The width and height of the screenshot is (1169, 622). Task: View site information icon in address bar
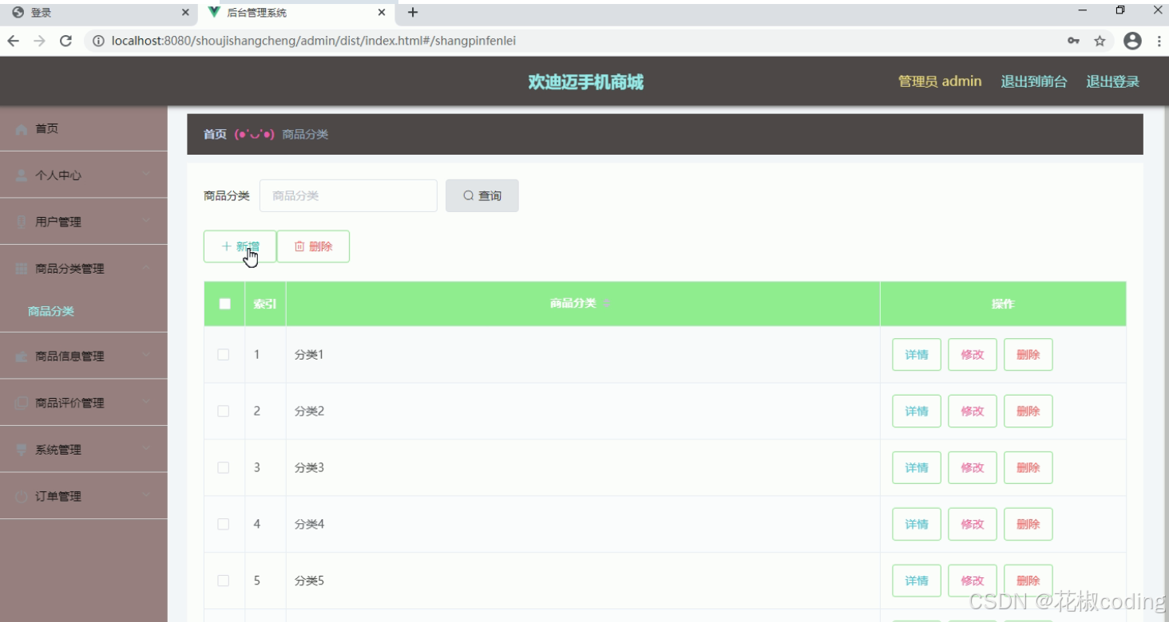tap(98, 41)
